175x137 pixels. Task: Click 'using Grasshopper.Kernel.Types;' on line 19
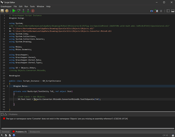[x=26, y=63]
